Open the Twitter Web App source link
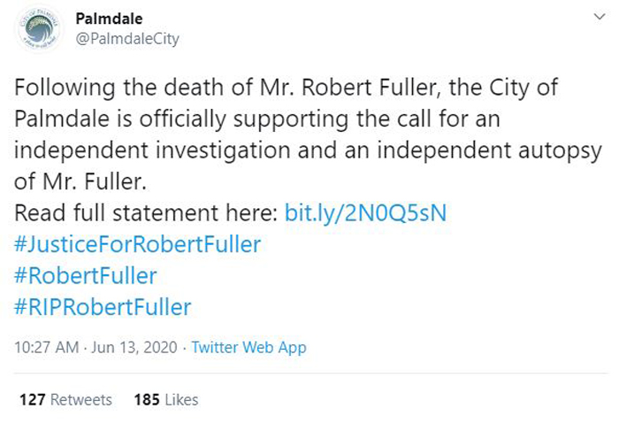This screenshot has width=619, height=424. click(248, 347)
